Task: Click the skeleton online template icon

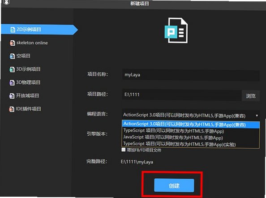Action: (13, 43)
